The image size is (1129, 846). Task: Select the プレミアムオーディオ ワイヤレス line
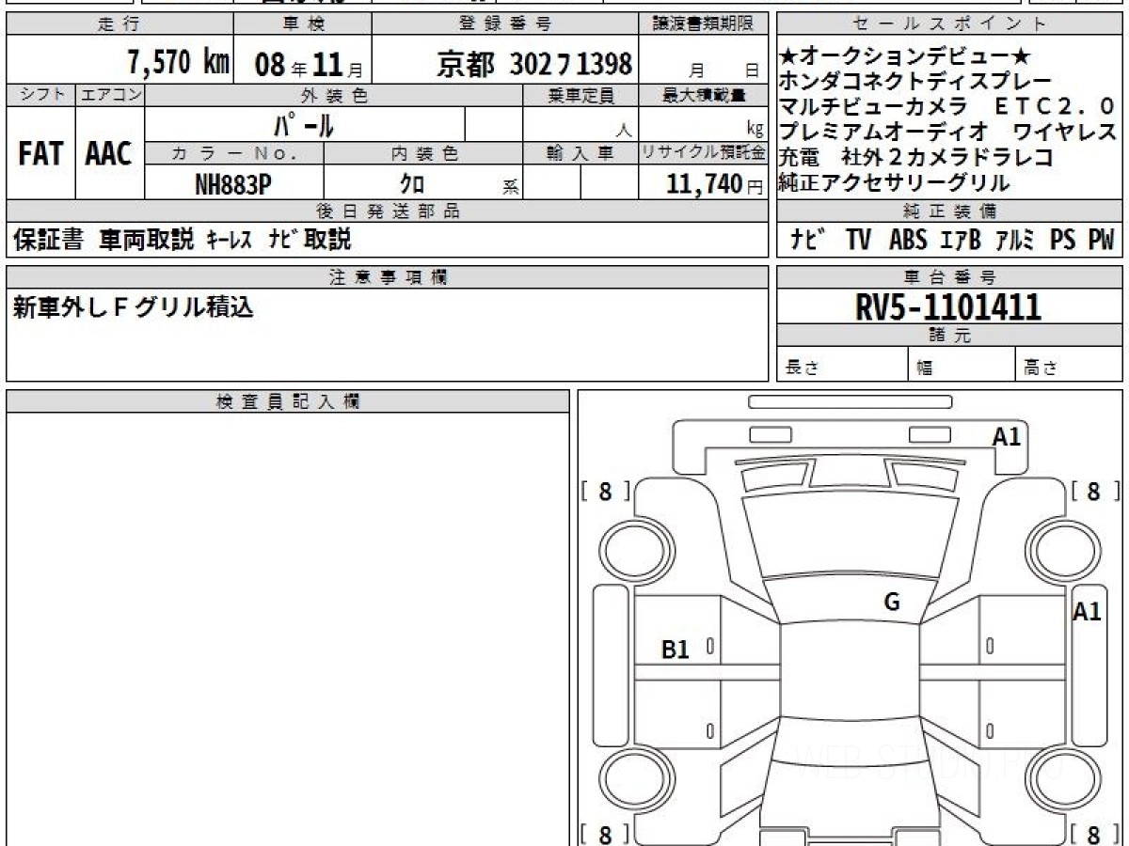[947, 133]
